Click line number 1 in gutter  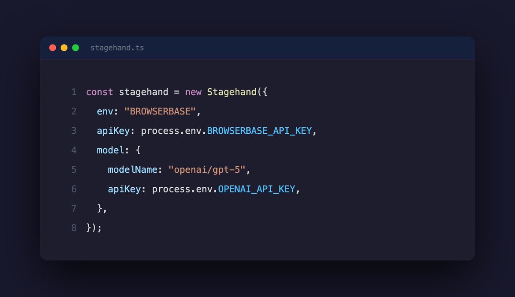pos(74,92)
